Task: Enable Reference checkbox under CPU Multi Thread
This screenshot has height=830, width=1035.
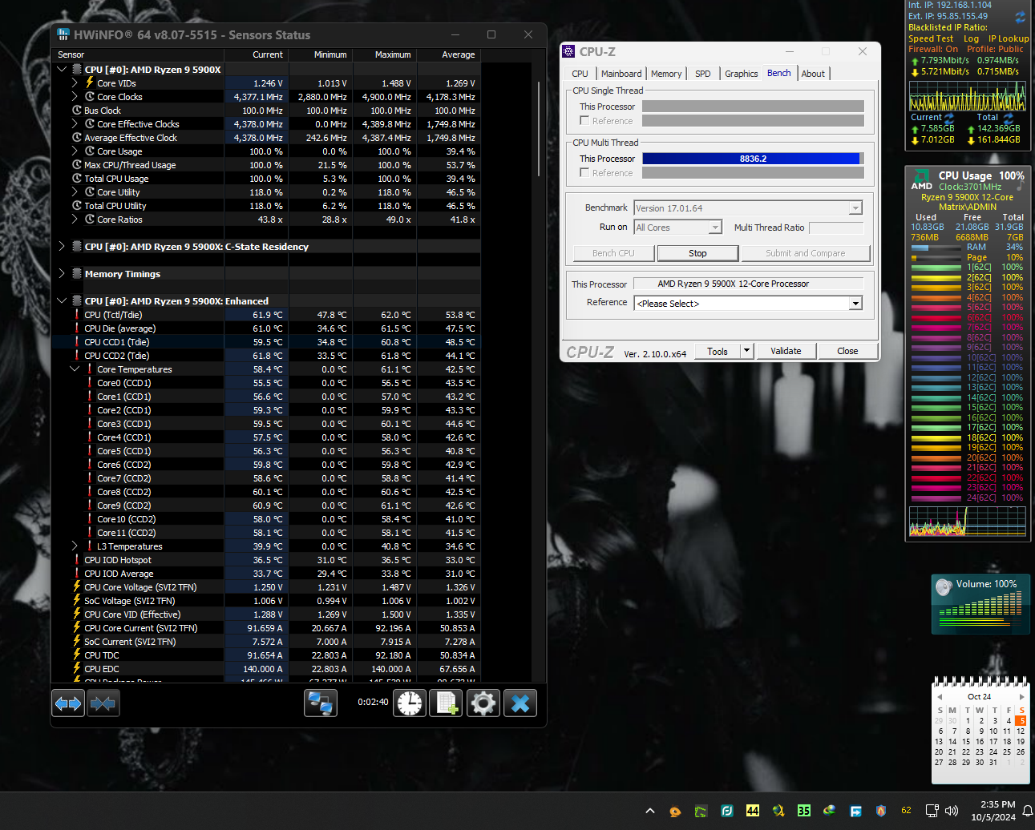Action: click(x=584, y=172)
